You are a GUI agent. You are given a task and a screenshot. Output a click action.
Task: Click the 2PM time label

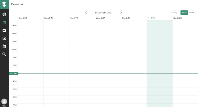coord(15,65)
